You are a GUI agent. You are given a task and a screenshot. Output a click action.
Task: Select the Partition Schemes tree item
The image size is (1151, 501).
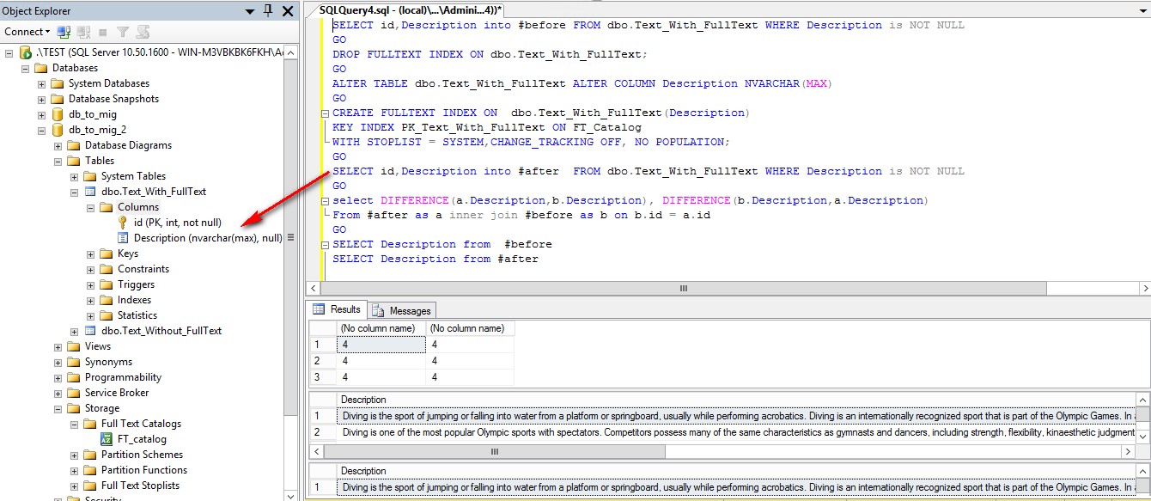point(142,455)
